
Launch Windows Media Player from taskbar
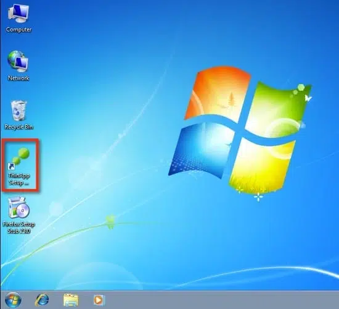(99, 300)
